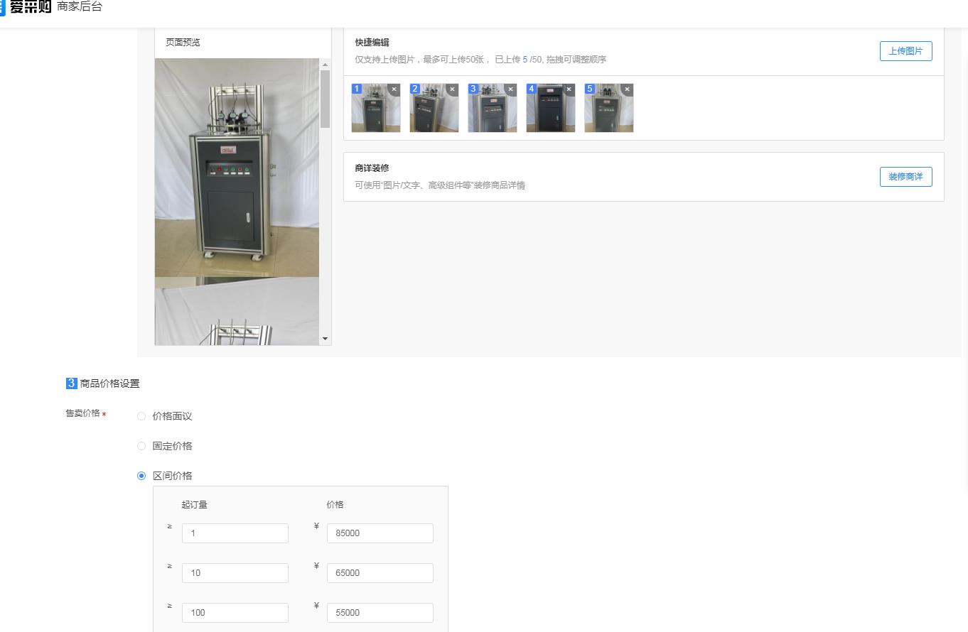968x632 pixels.
Task: Click the second preview image at bottom
Action: 237,312
